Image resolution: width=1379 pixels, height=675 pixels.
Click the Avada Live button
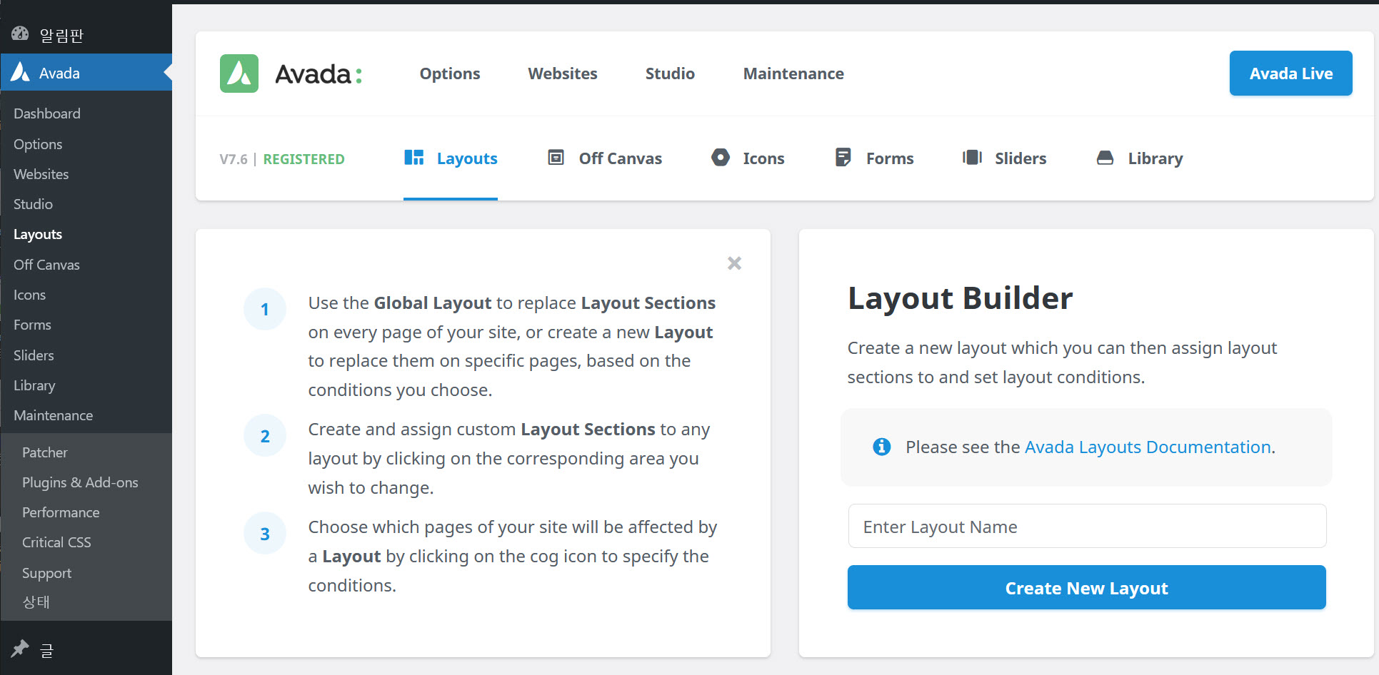[1290, 73]
